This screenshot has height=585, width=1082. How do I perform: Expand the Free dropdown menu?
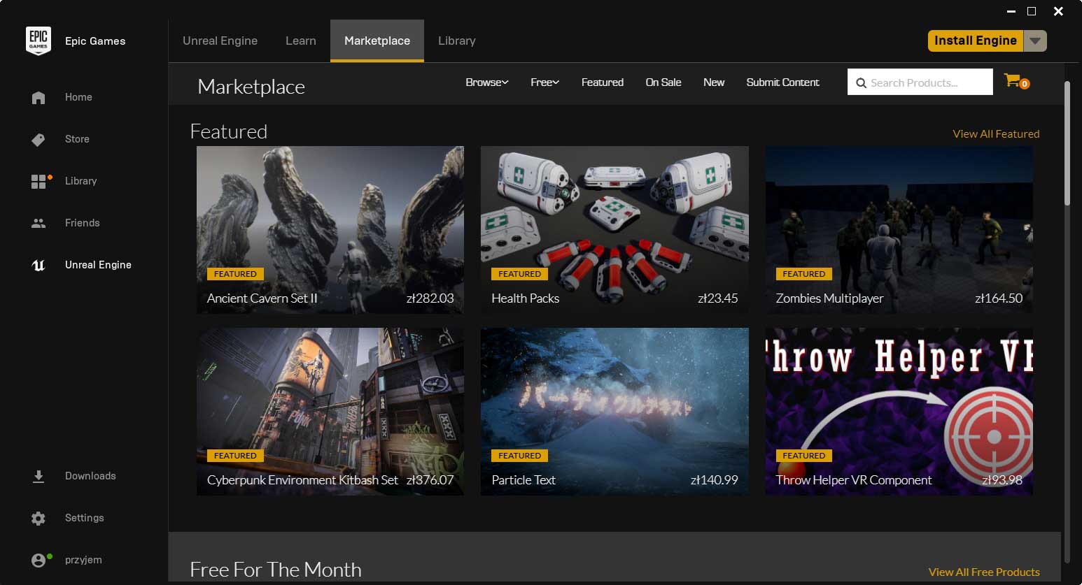coord(544,82)
